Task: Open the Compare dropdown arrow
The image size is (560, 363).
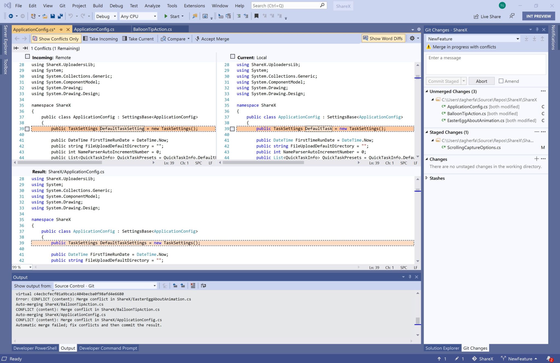Action: (188, 39)
